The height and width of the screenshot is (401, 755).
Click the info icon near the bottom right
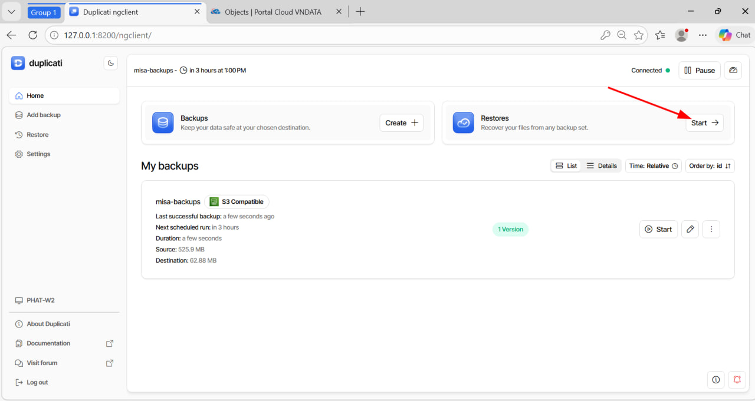click(715, 380)
